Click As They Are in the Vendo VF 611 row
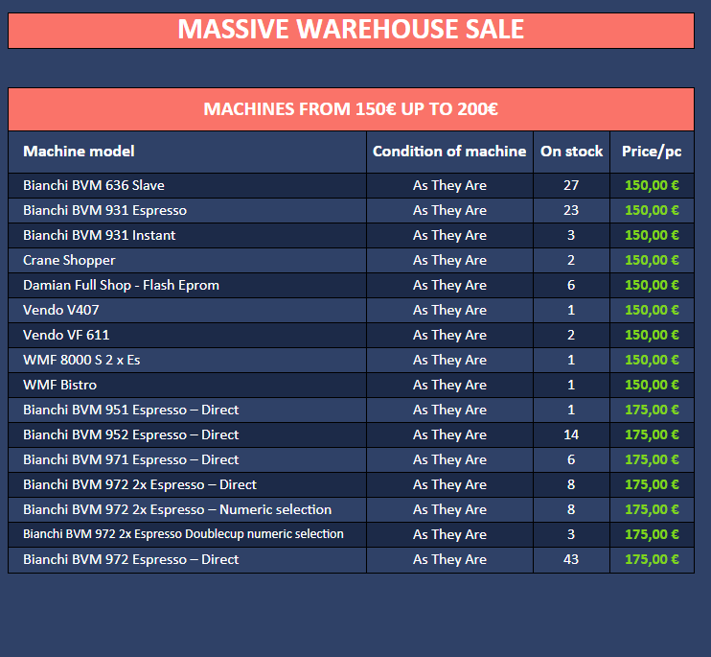This screenshot has width=711, height=657. (449, 336)
